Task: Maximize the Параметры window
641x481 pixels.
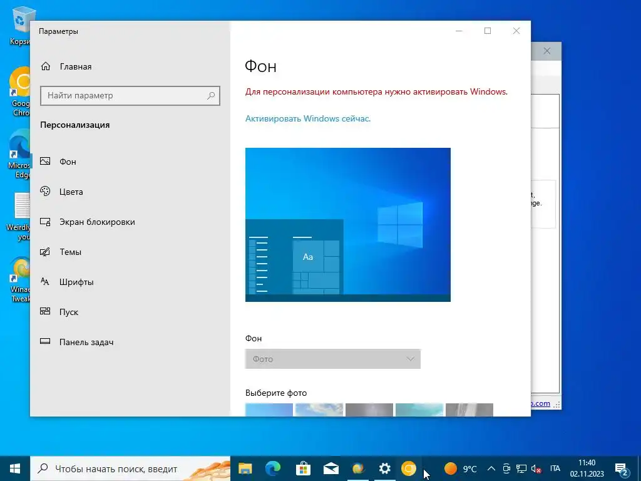Action: tap(488, 31)
